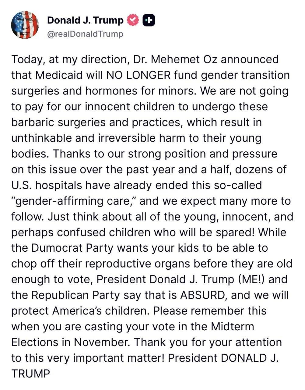305x390 pixels.
Task: Open the @realDonaldTrump handle
Action: [85, 34]
